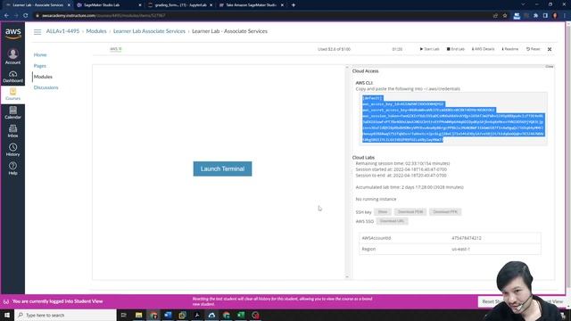Click the Region value us-east-1
This screenshot has height=321, width=571.
point(460,249)
